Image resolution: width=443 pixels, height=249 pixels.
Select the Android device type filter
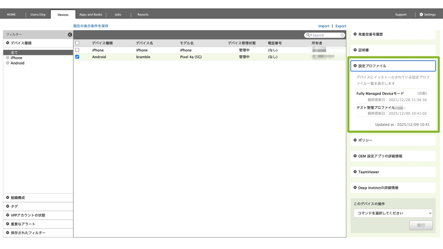tap(17, 63)
